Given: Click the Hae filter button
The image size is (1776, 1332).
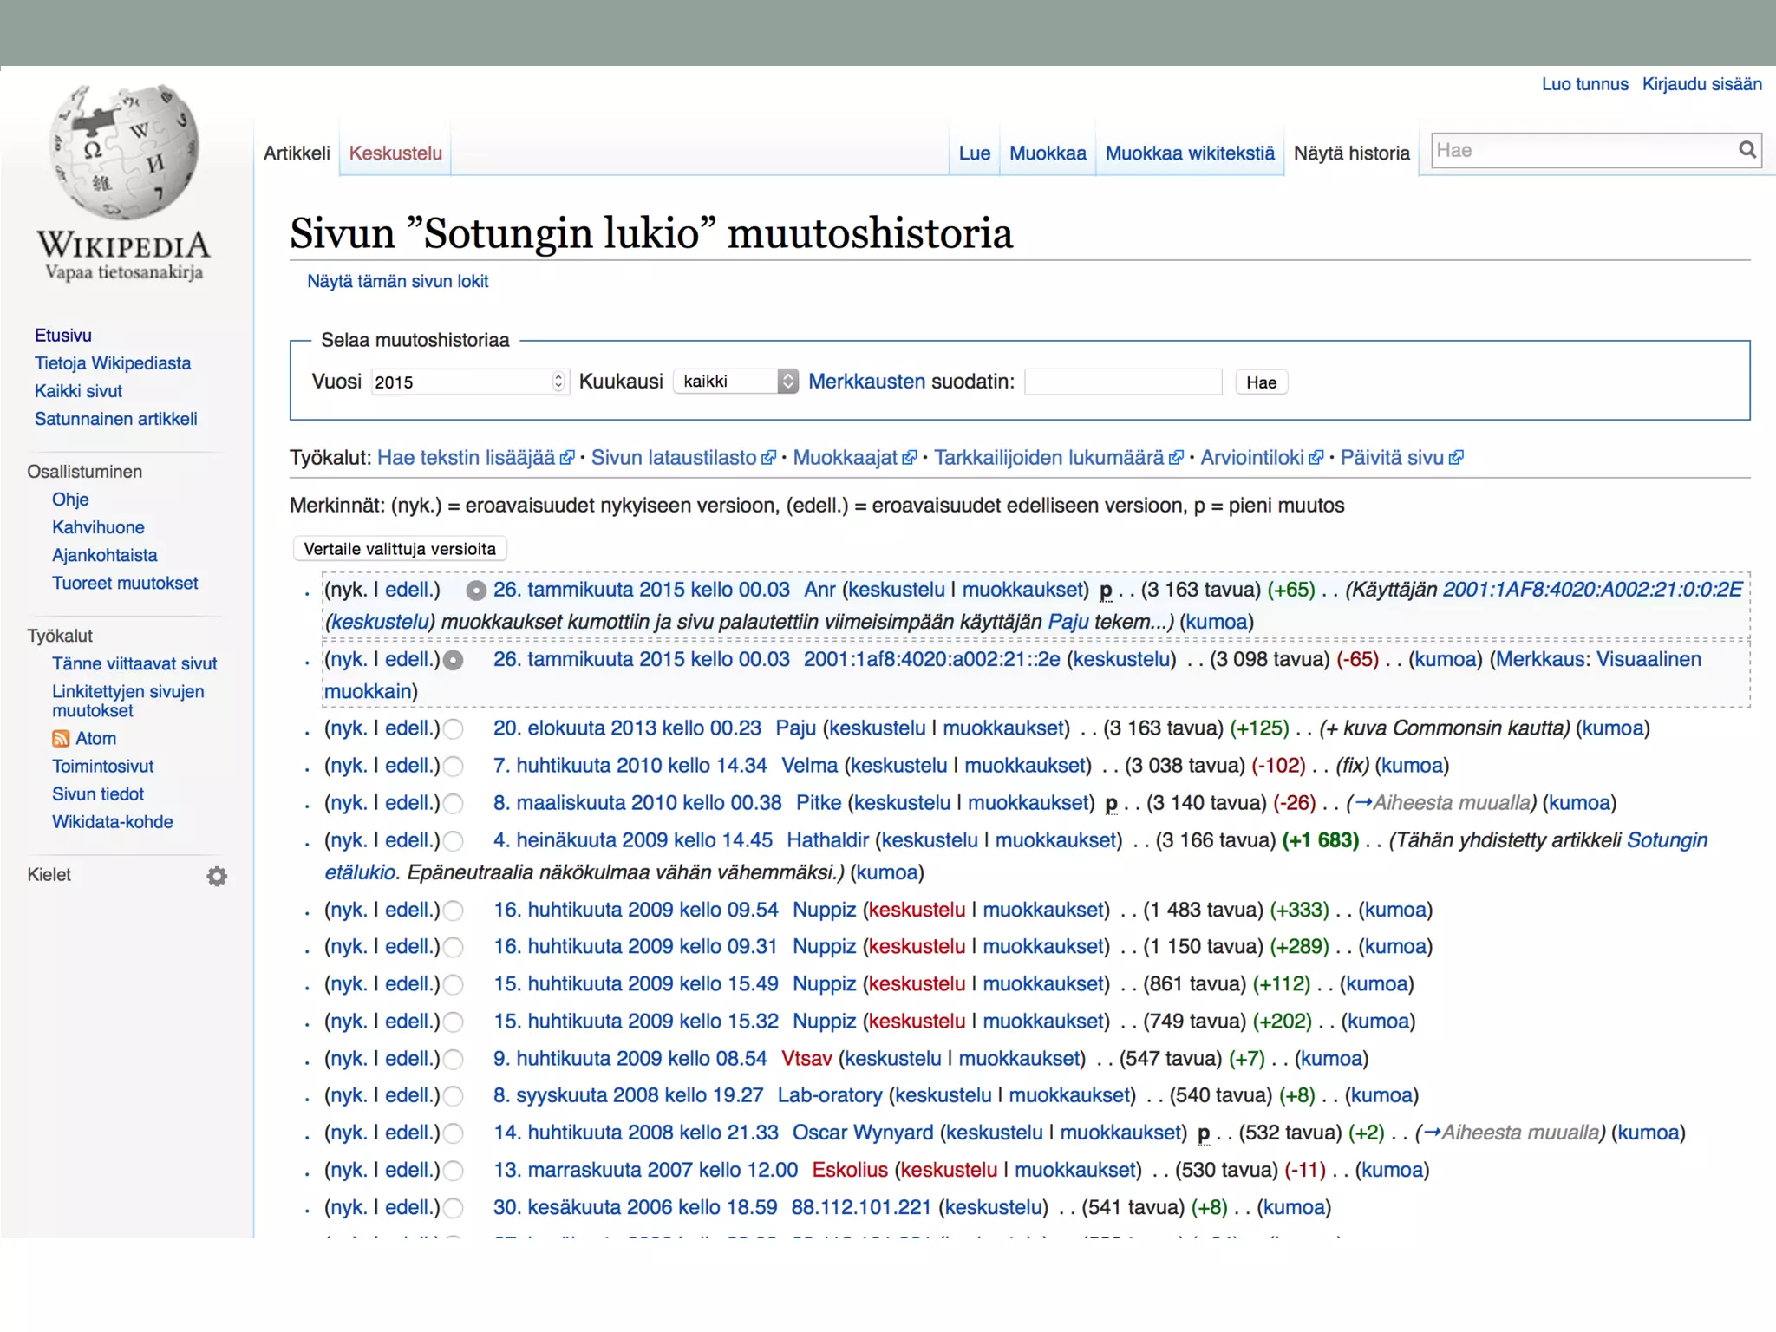Looking at the screenshot, I should 1261,382.
